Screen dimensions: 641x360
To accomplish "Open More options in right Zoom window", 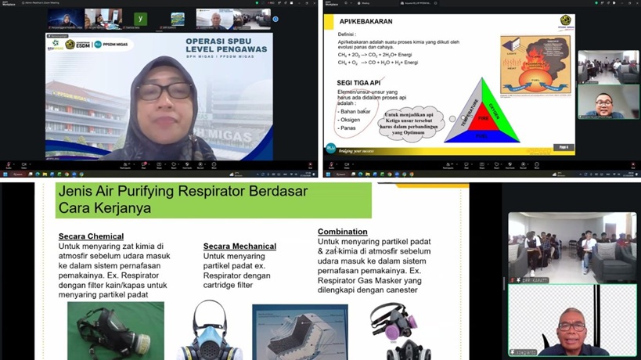I will pos(536,164).
